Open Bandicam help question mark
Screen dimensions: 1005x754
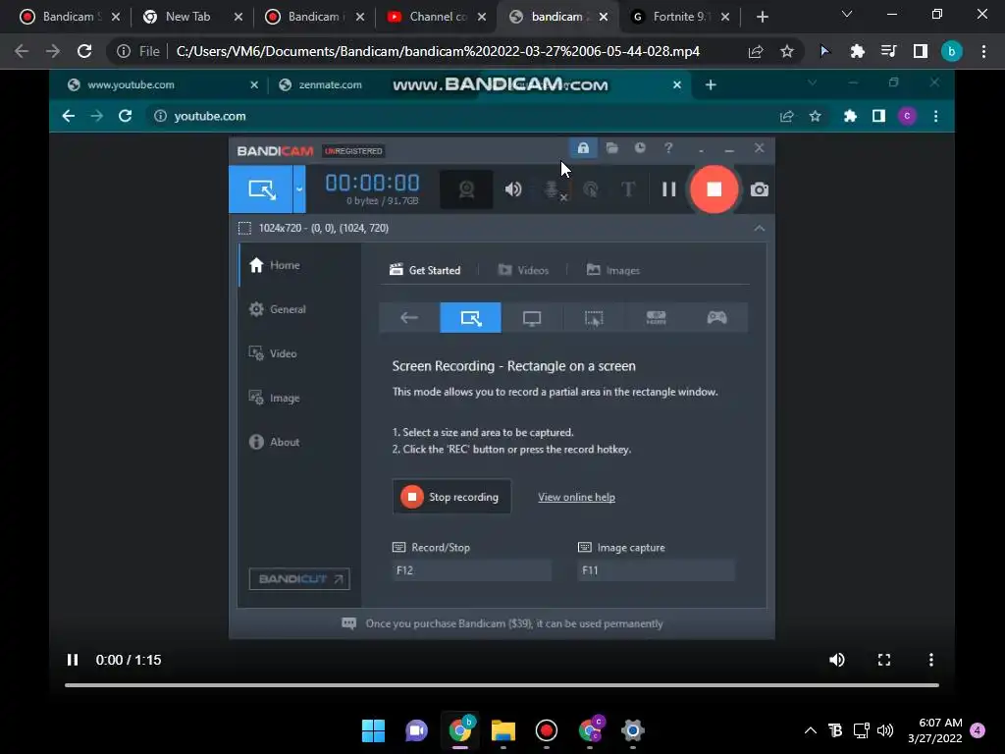point(668,148)
